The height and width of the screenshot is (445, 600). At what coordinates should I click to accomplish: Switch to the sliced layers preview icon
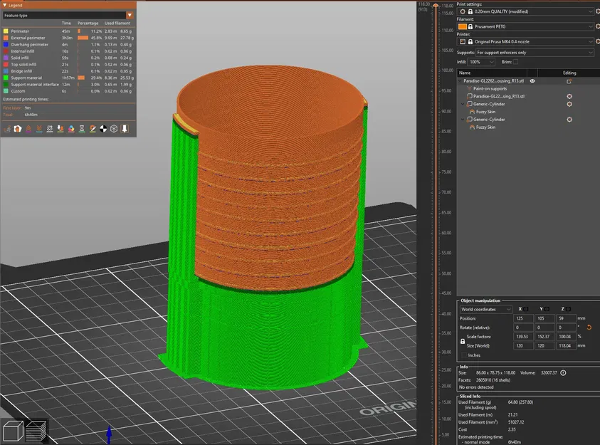pos(36,430)
